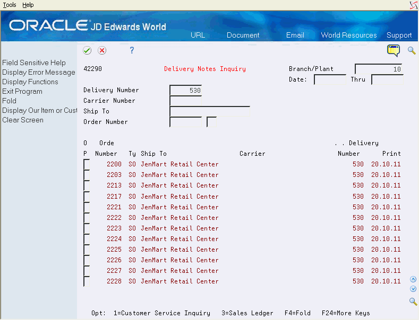Click the 1=Customer Service Inquiry option text
This screenshot has width=419, height=320.
coord(161,313)
